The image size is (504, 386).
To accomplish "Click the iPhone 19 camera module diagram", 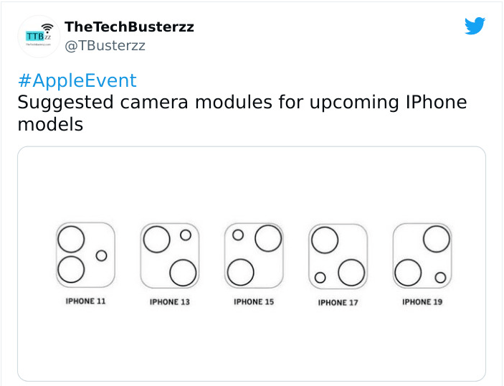I will (422, 255).
